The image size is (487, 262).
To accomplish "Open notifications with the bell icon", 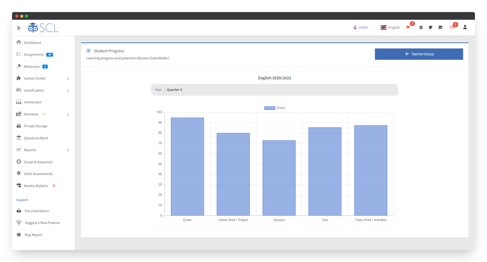I will click(x=452, y=28).
